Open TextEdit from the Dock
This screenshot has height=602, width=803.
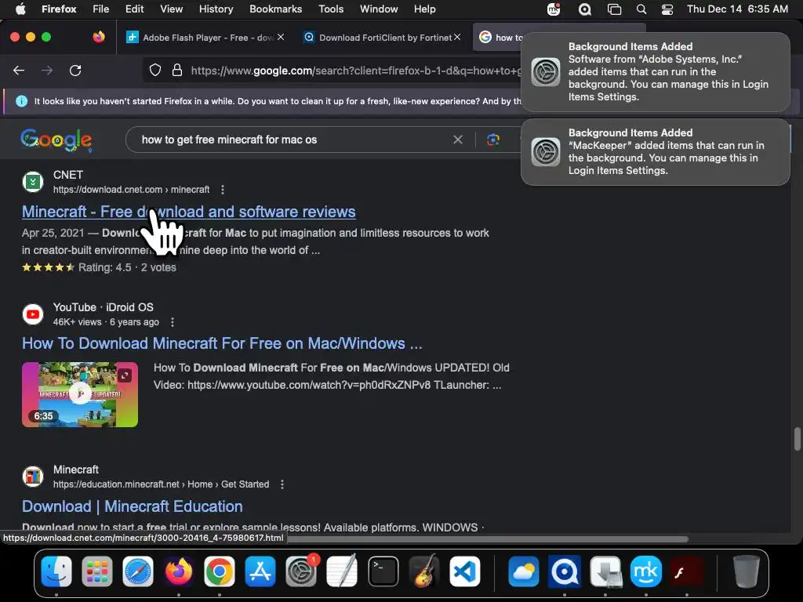click(x=342, y=571)
